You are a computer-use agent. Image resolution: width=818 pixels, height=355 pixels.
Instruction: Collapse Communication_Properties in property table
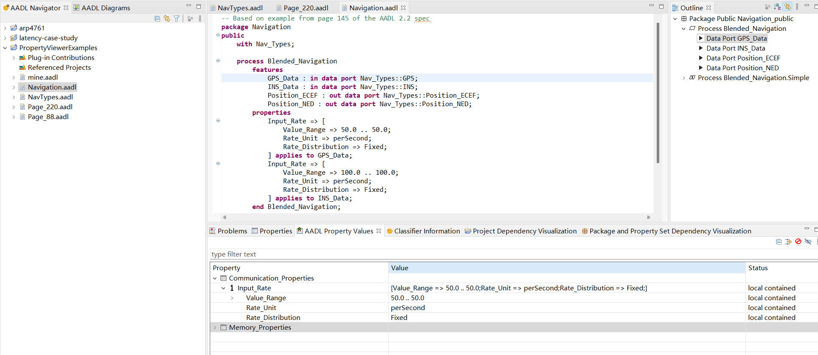point(215,278)
